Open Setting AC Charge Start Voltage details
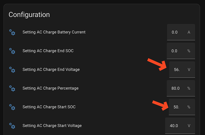 point(52,126)
